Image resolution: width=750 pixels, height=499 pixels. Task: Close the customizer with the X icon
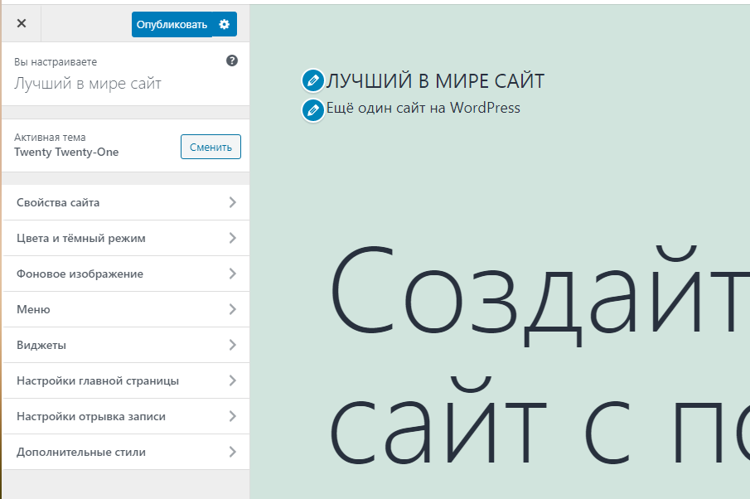[x=22, y=23]
